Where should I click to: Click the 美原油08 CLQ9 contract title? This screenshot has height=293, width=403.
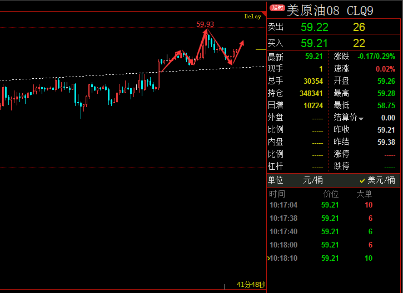(x=330, y=11)
